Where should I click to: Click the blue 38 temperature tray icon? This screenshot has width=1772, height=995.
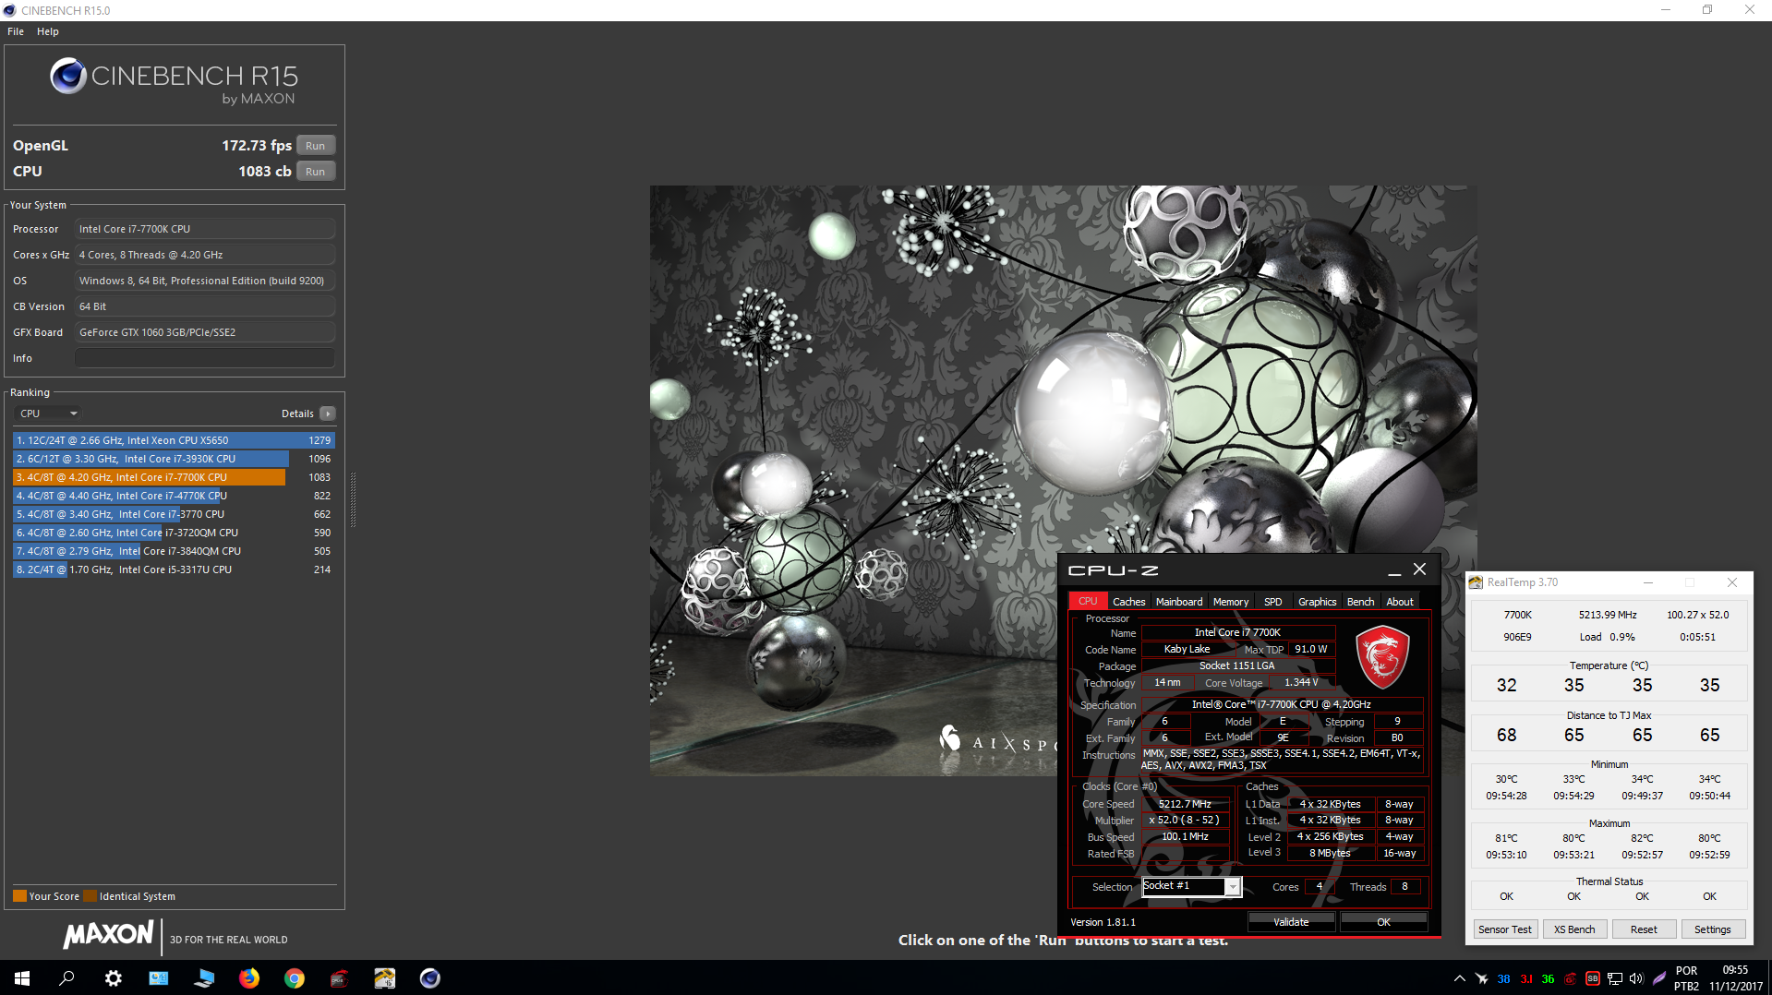1503,978
